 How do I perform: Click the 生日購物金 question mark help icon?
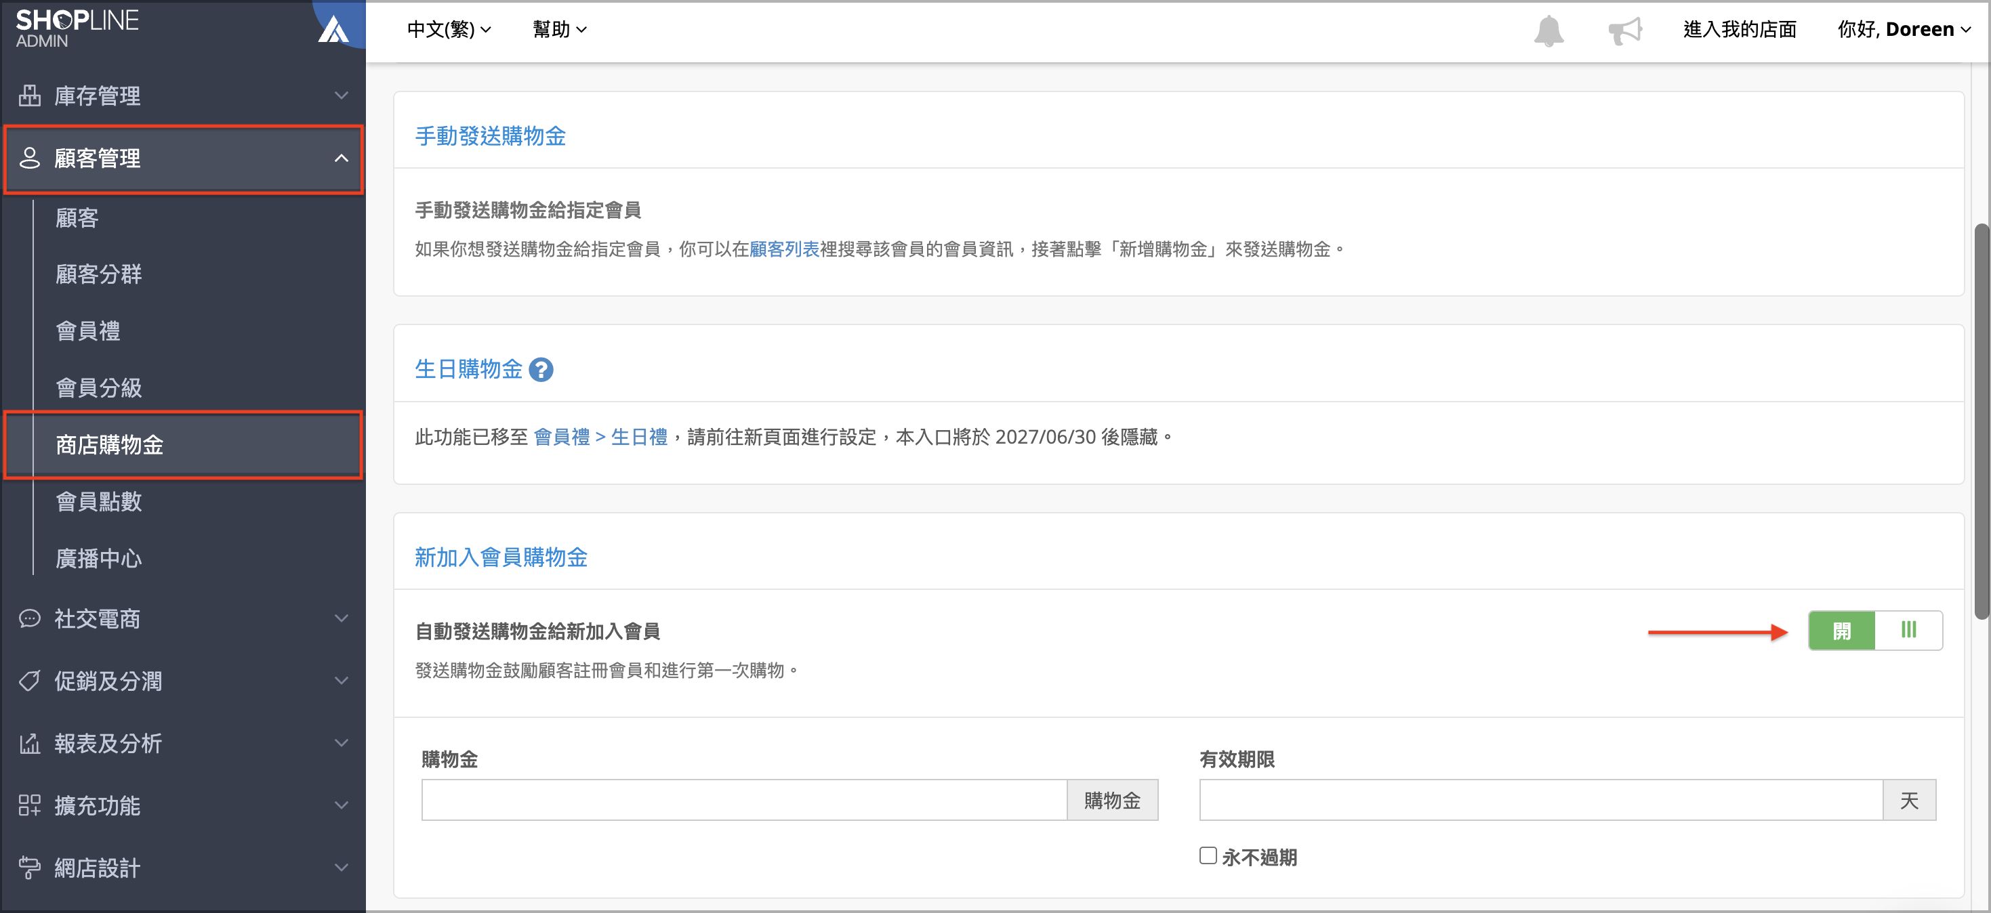click(541, 370)
